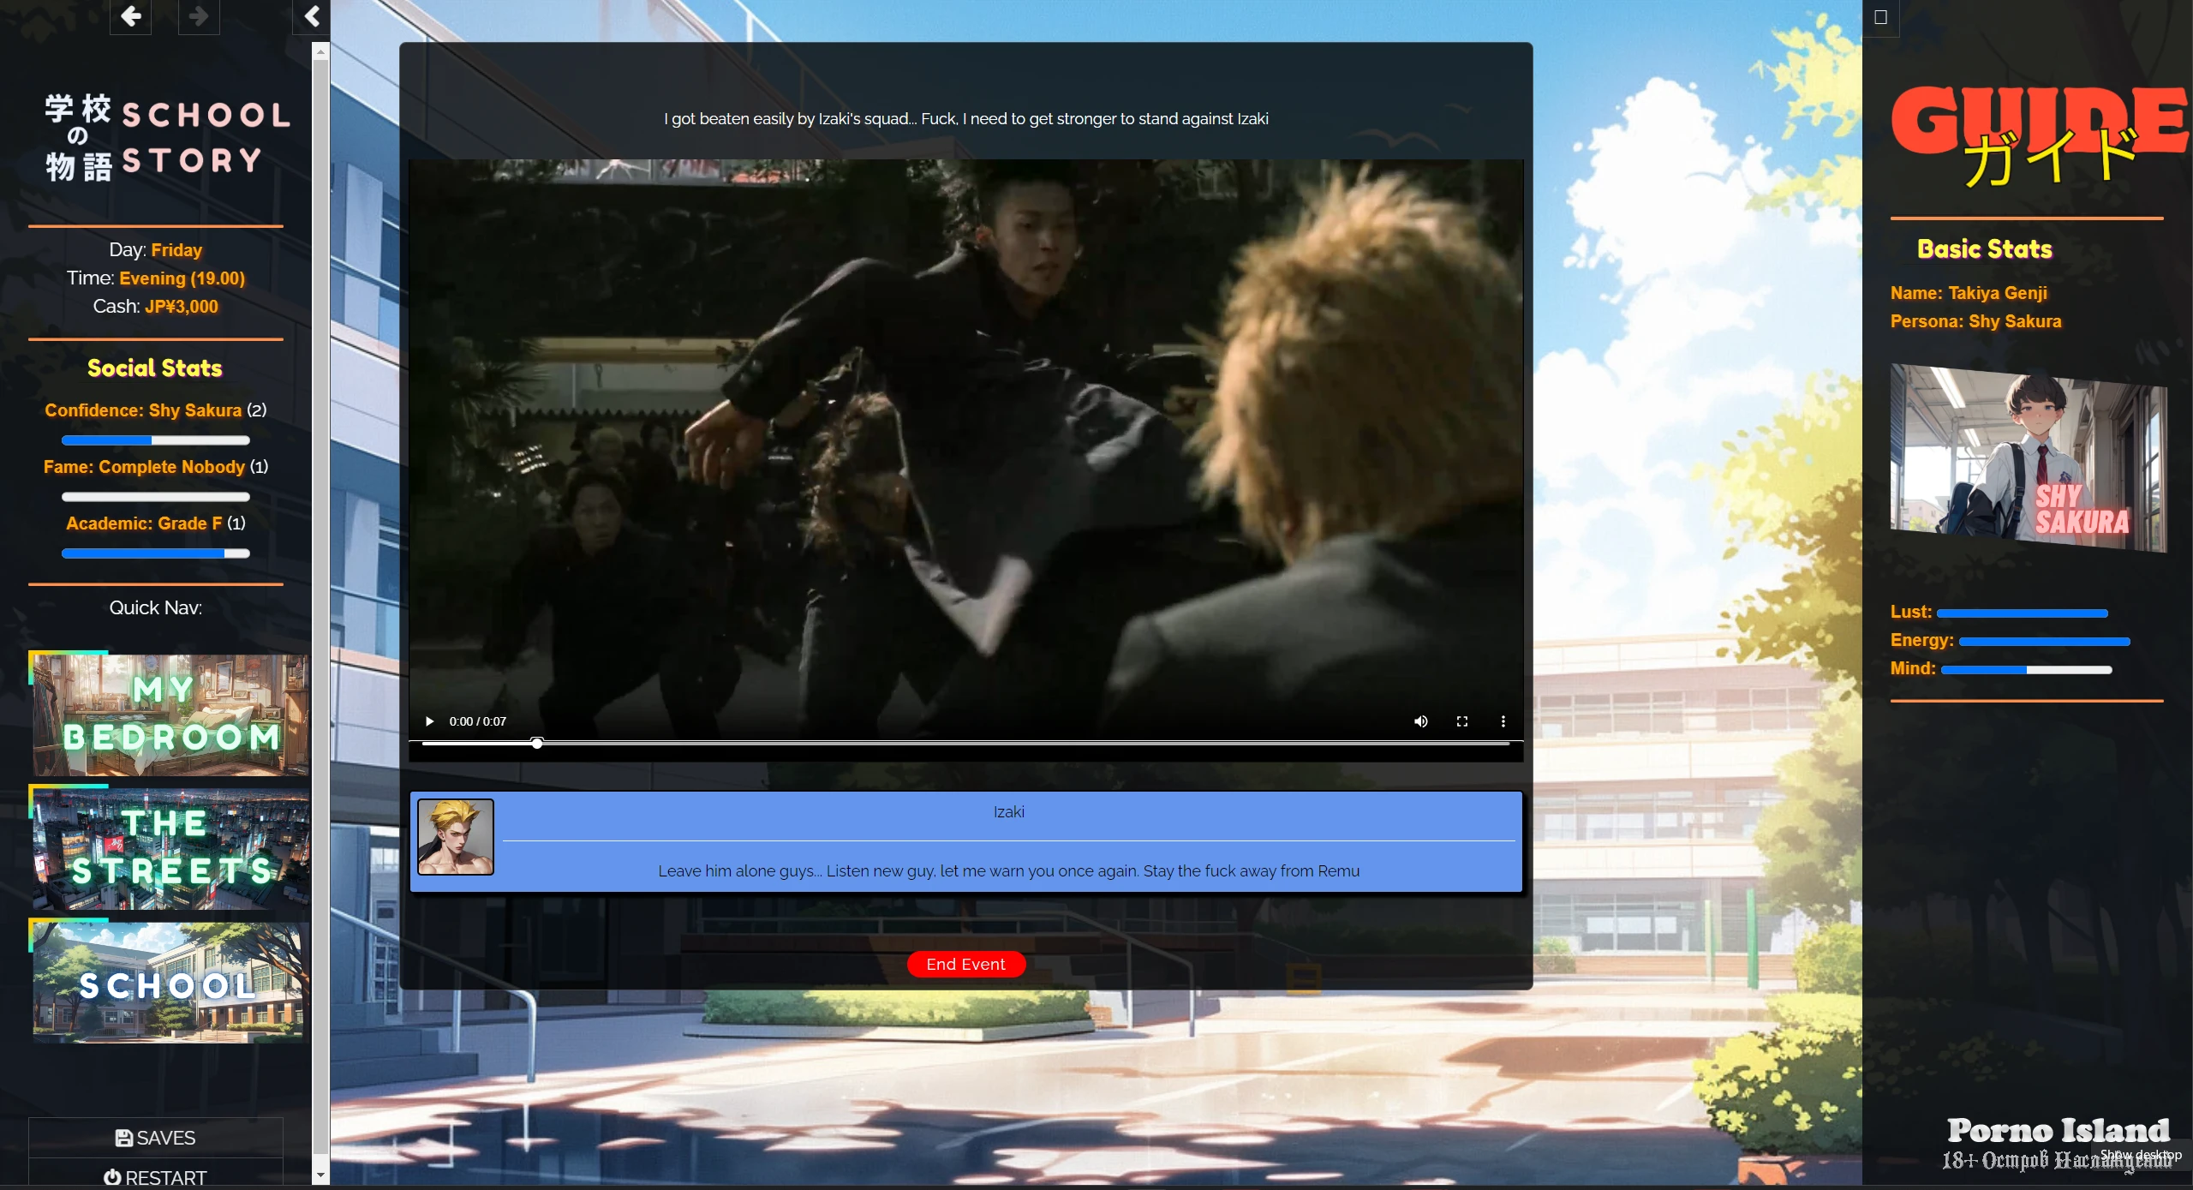Click Izaki's portrait avatar
2193x1190 pixels.
point(456,837)
